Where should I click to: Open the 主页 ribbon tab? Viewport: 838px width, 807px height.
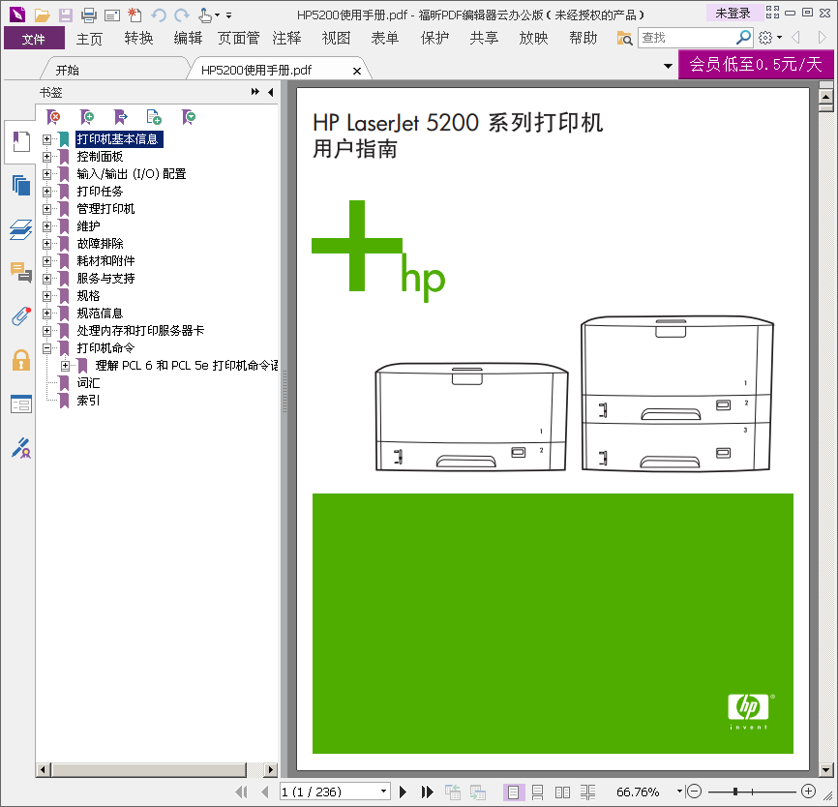point(89,39)
